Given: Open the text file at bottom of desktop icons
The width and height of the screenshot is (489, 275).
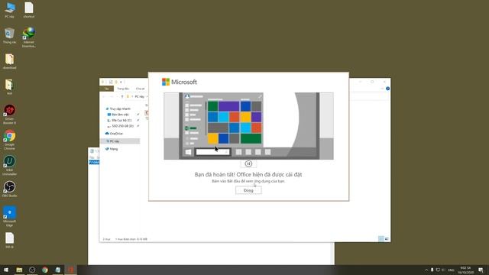Looking at the screenshot, I should coord(10,241).
